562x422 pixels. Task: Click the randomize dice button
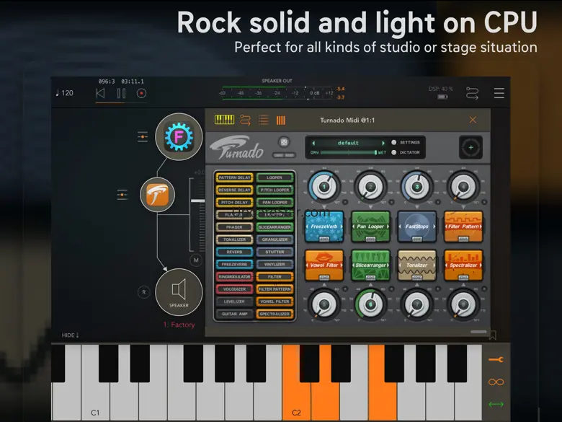pyautogui.click(x=284, y=142)
